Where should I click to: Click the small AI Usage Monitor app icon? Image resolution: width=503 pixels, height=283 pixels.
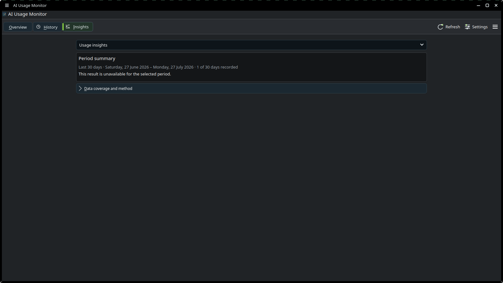point(4,14)
